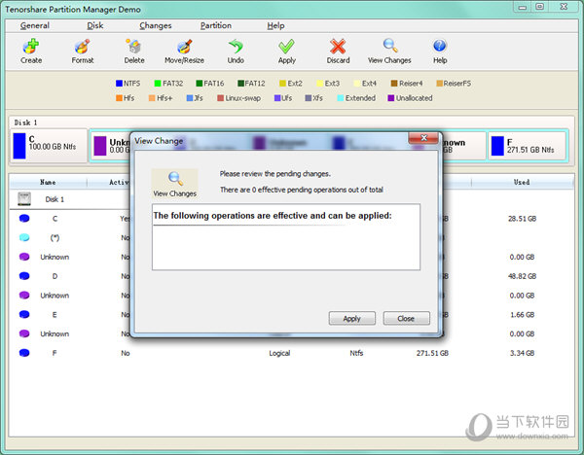Click the Discard red X icon
The height and width of the screenshot is (455, 584).
338,47
